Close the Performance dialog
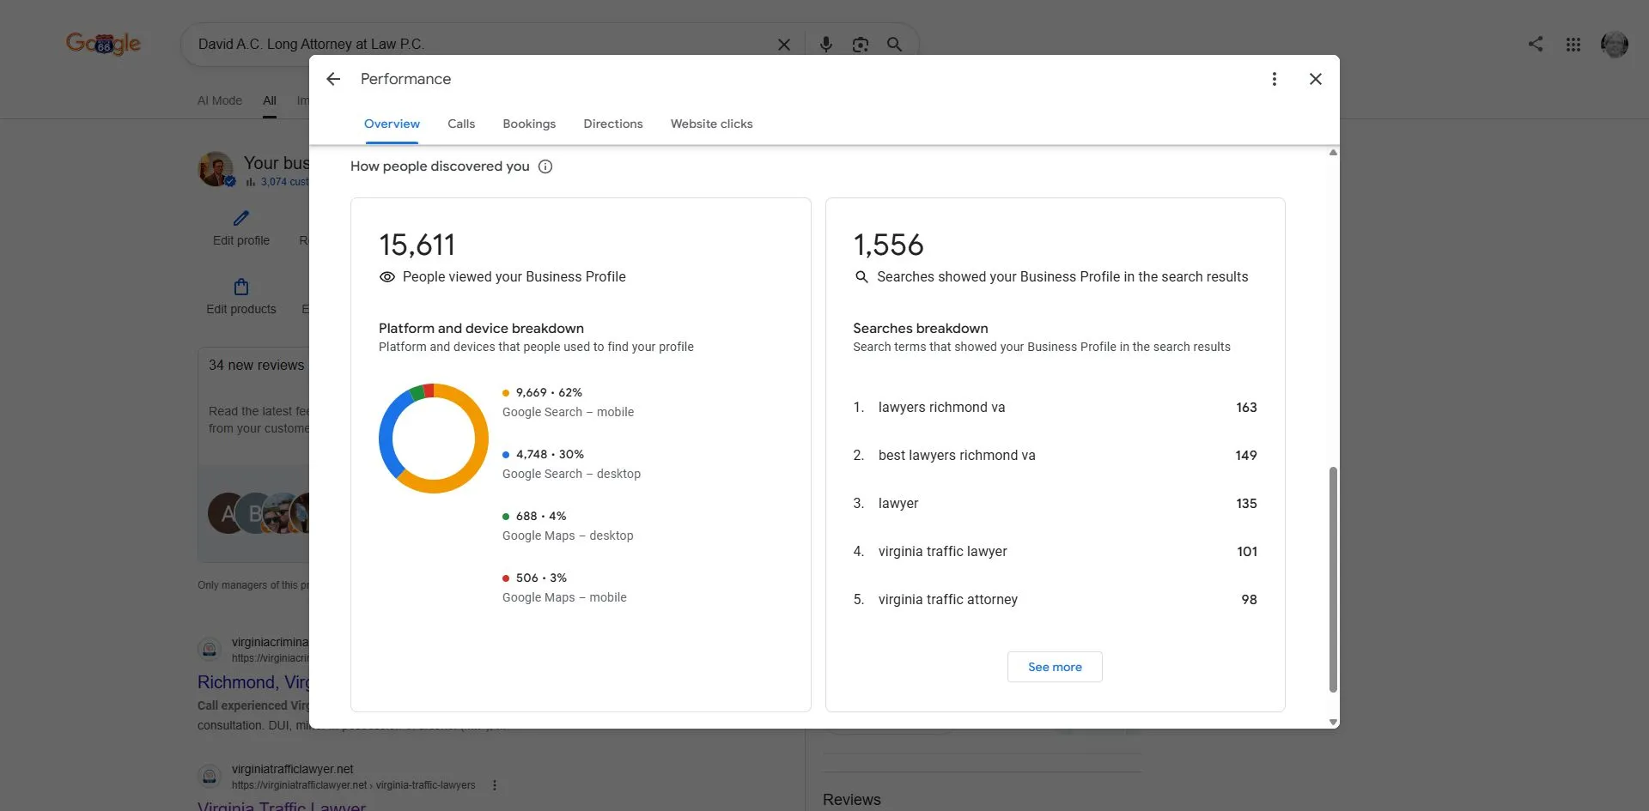 pos(1315,79)
